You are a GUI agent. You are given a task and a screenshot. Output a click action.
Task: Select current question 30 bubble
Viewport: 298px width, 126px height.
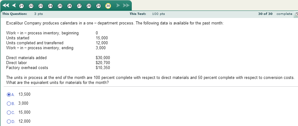click(108, 6)
